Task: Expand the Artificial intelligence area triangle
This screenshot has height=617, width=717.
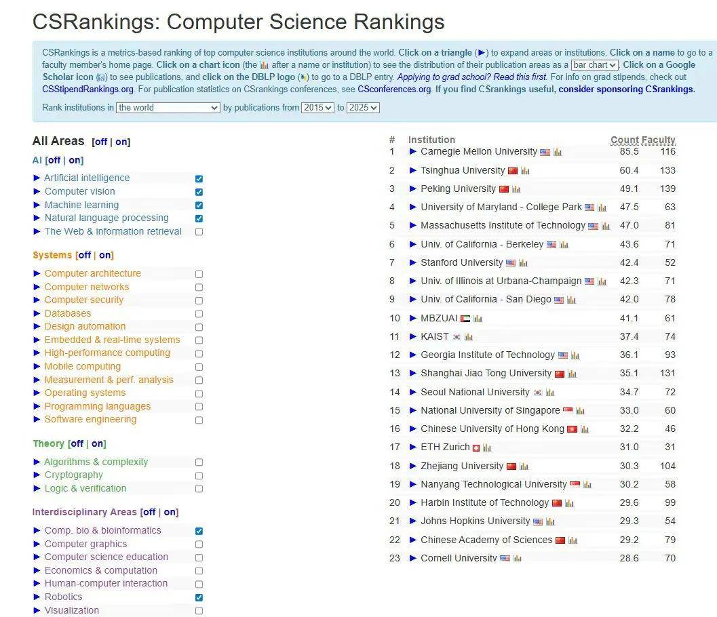Action: coord(37,178)
